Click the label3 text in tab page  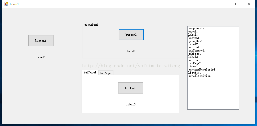point(131,104)
